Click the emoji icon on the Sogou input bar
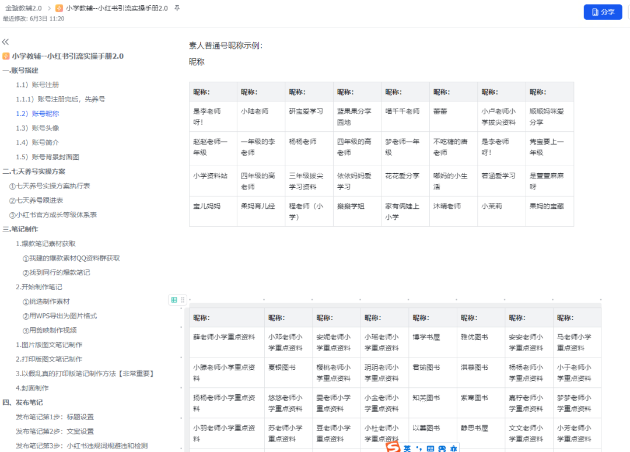The height and width of the screenshot is (452, 630). 442,448
